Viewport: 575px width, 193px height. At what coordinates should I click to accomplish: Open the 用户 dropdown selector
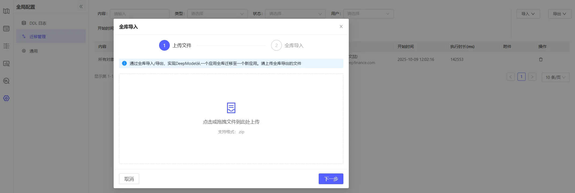tap(368, 14)
